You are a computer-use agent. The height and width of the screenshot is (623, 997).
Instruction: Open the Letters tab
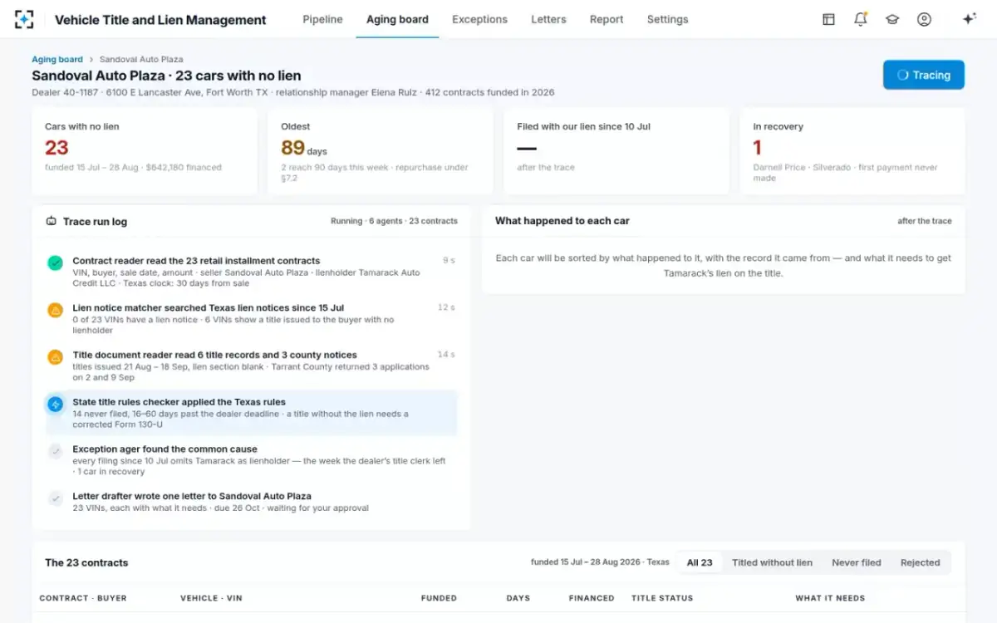point(548,19)
